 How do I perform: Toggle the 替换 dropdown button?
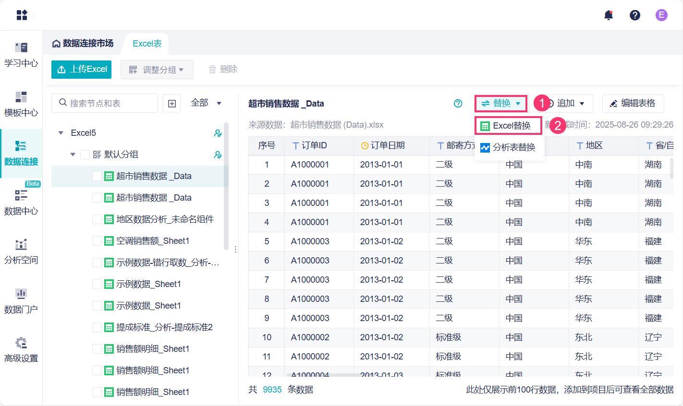(501, 103)
